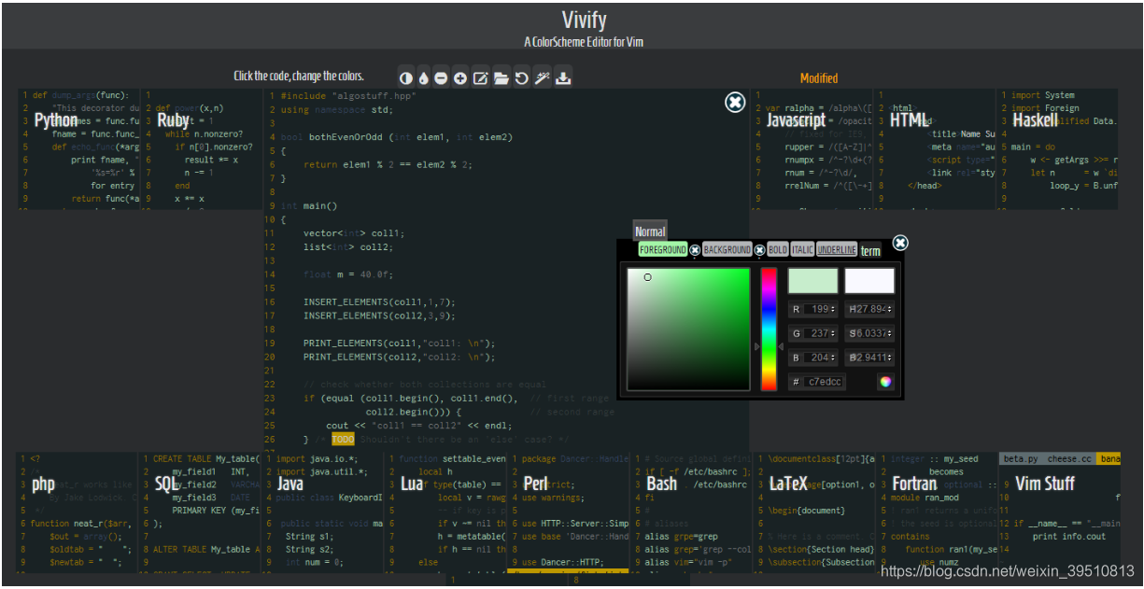
Task: Click the white previous color swatch
Action: click(869, 281)
